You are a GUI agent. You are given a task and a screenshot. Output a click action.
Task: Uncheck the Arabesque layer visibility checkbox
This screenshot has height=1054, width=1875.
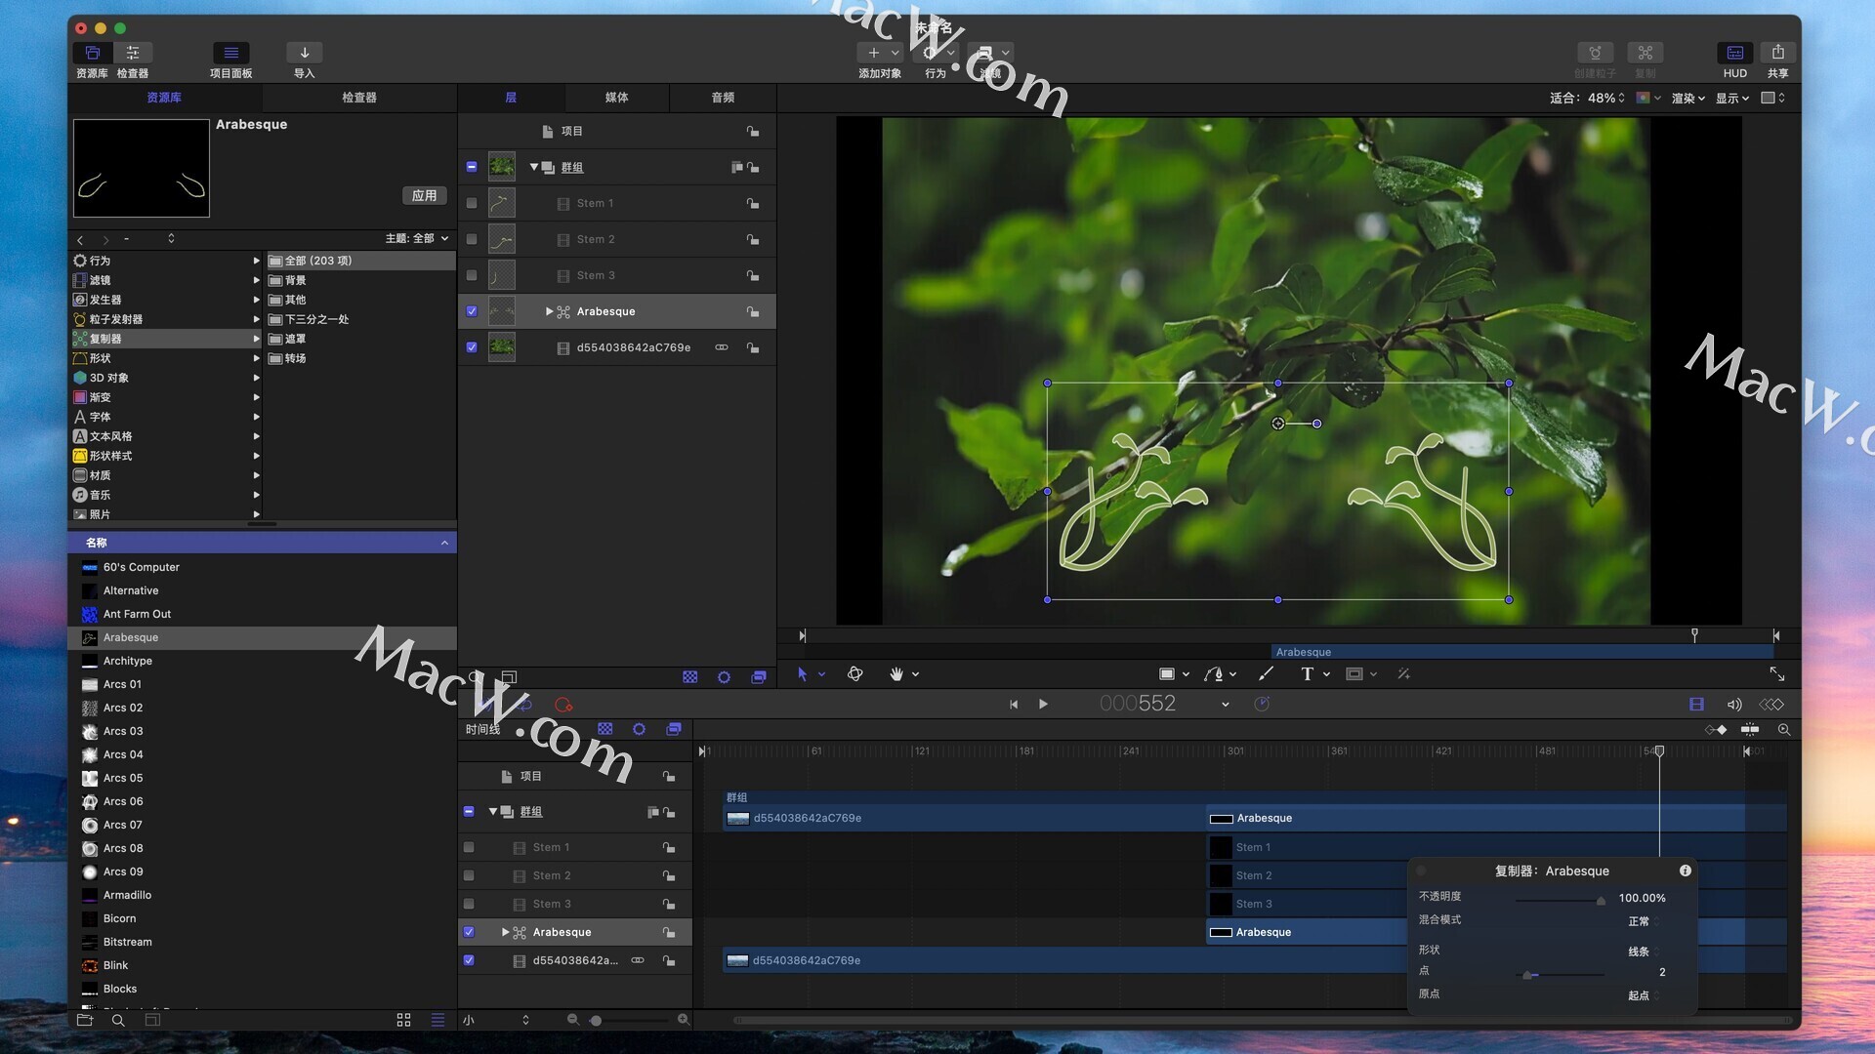pos(472,311)
